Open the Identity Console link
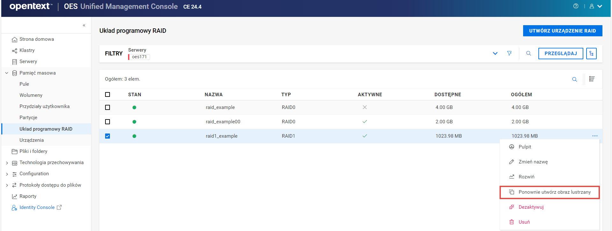Viewport: 612px width, 231px height. click(x=37, y=207)
